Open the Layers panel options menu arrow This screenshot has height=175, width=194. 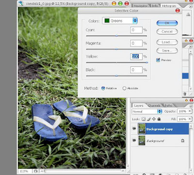point(191,106)
